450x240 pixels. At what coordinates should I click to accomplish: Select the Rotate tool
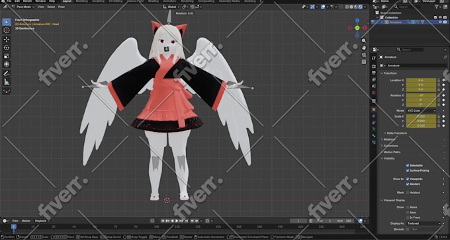tap(7, 47)
